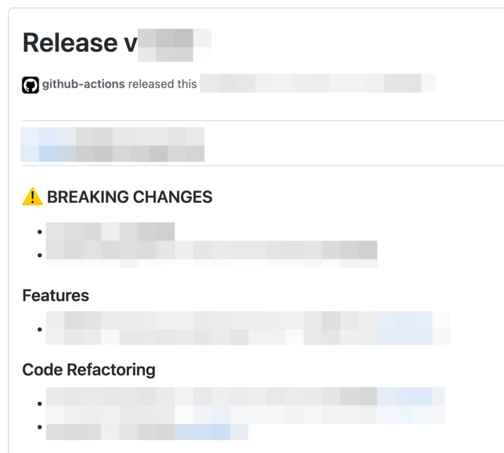The image size is (504, 453).
Task: Select first bullet under Code Refactoring
Action: click(x=245, y=406)
